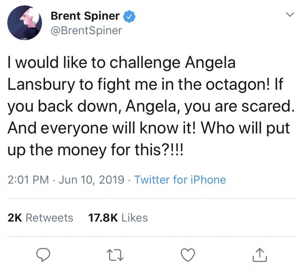Click the tweet's opening line "I would like"
Viewport: 303px width, 272px height.
44,64
